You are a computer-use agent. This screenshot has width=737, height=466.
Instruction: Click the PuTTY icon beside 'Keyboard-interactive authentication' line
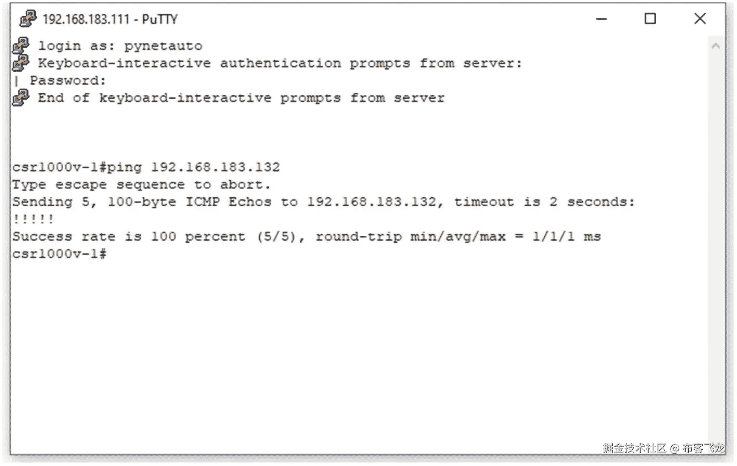(x=21, y=63)
